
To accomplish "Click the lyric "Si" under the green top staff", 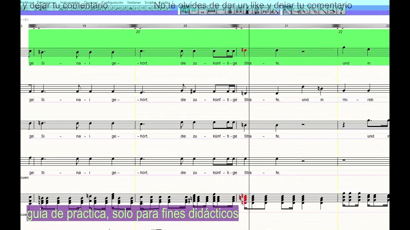I will (43, 63).
